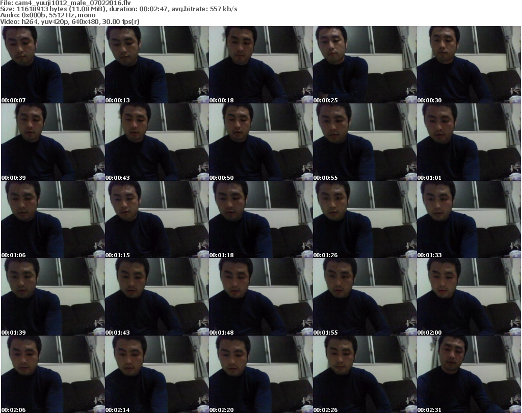Click the file name cam4_yuuji1012_male_07022016.flv

pos(73,3)
